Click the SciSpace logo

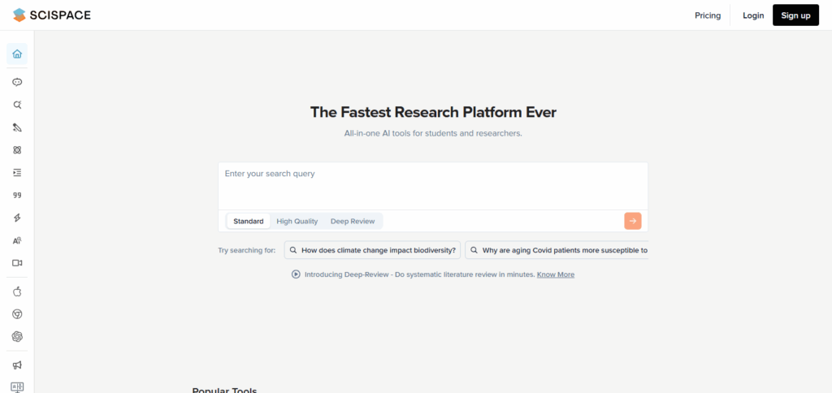(x=52, y=15)
